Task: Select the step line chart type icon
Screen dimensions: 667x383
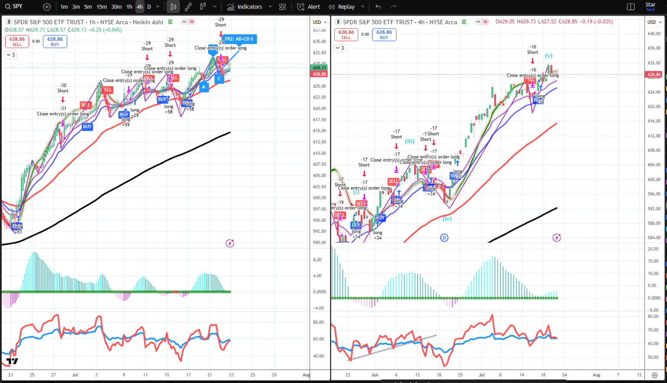Action: tap(188, 7)
